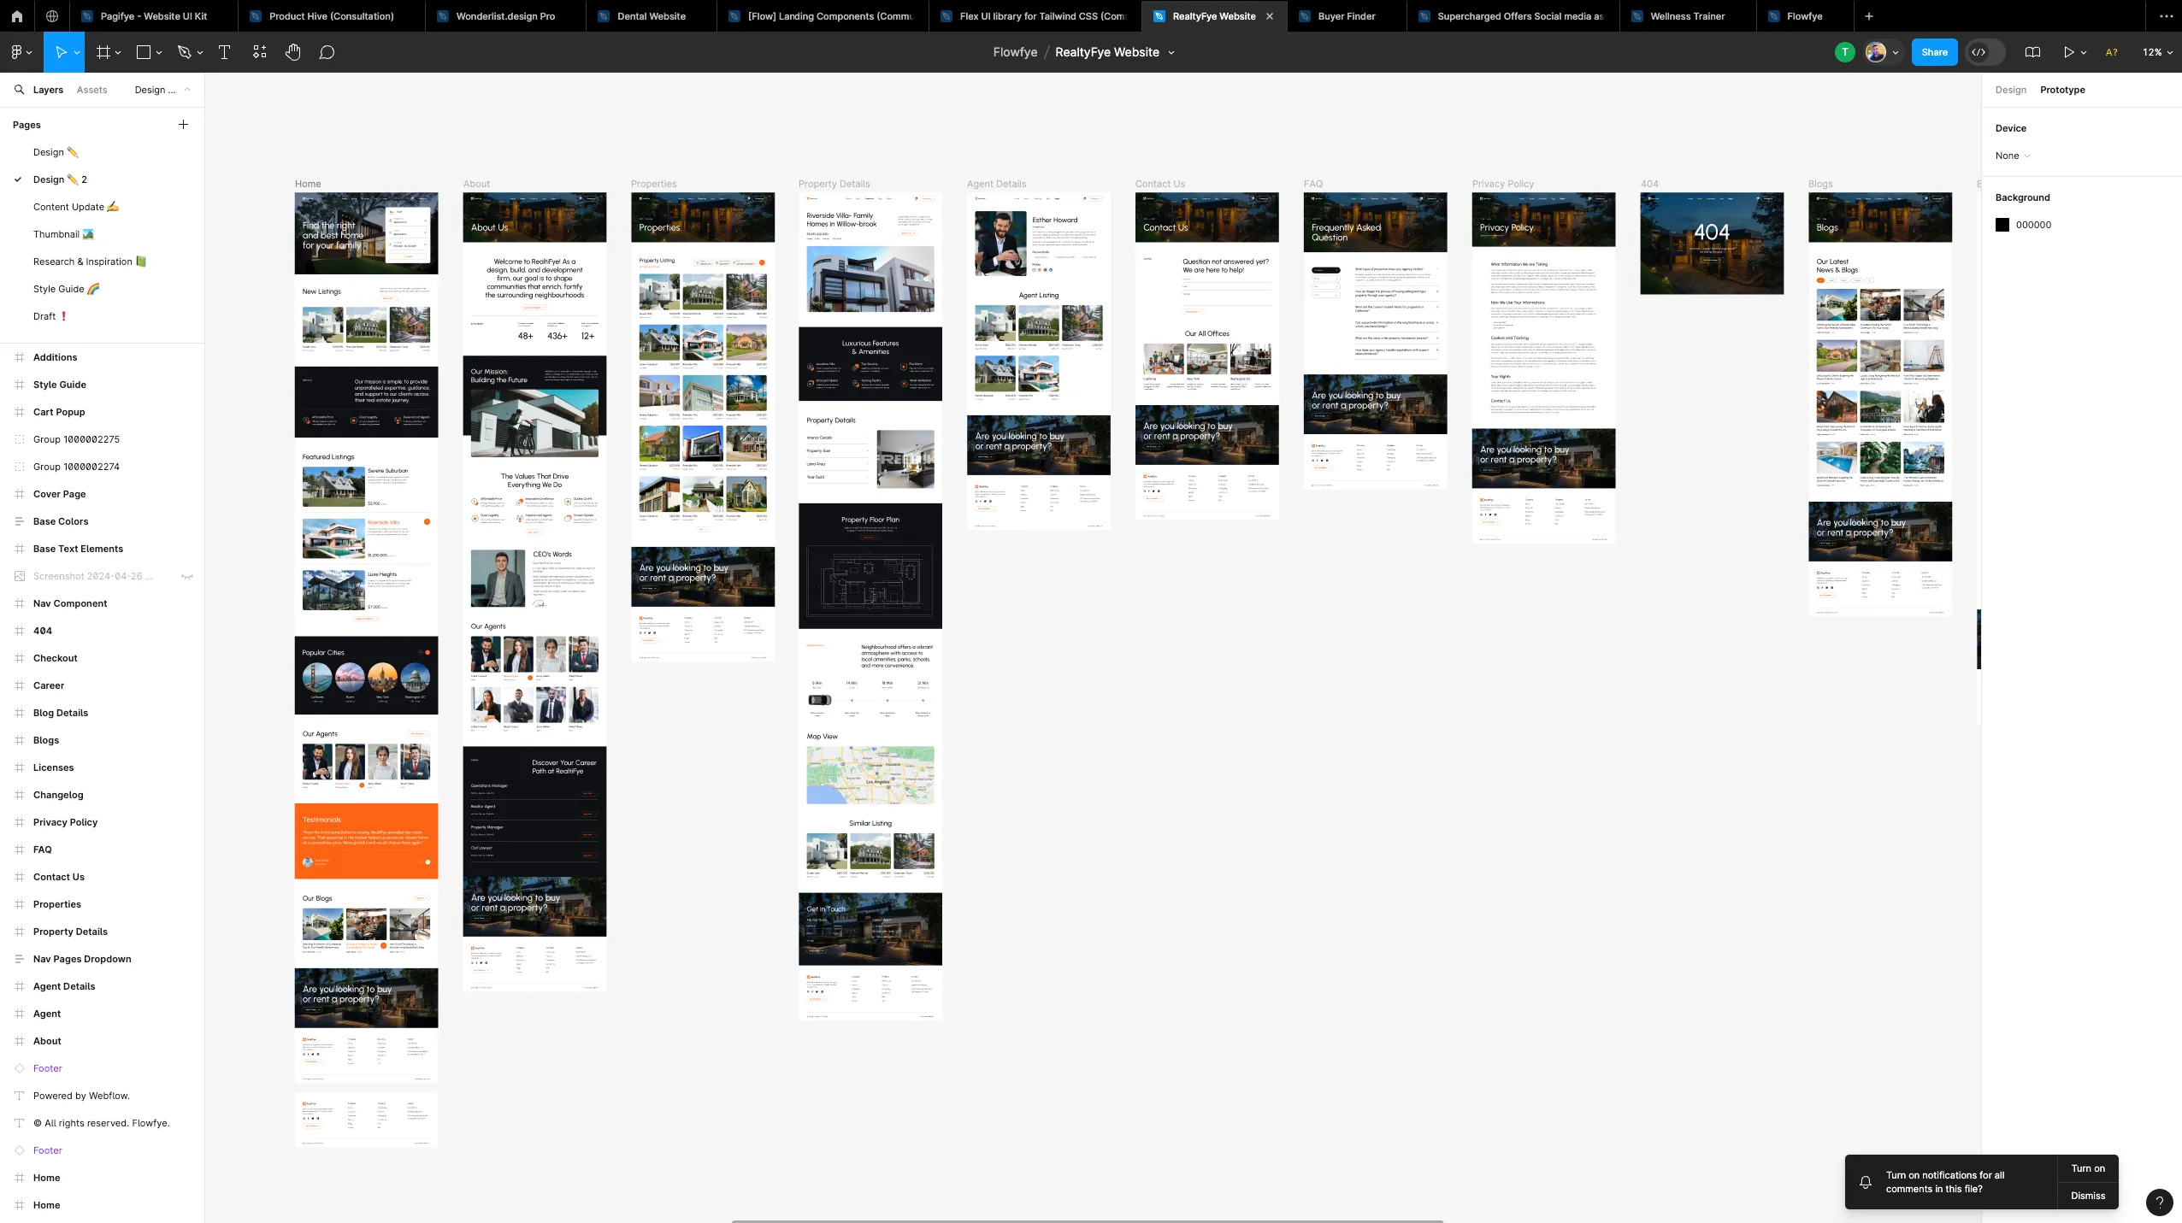
Task: Click the black Background color swatch
Action: 2002,225
